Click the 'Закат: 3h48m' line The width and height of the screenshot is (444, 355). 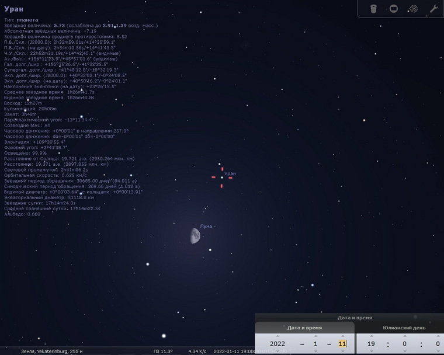tap(20, 114)
